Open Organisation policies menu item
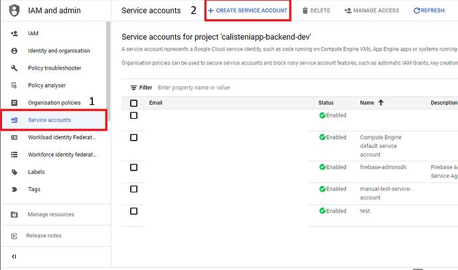 54,103
